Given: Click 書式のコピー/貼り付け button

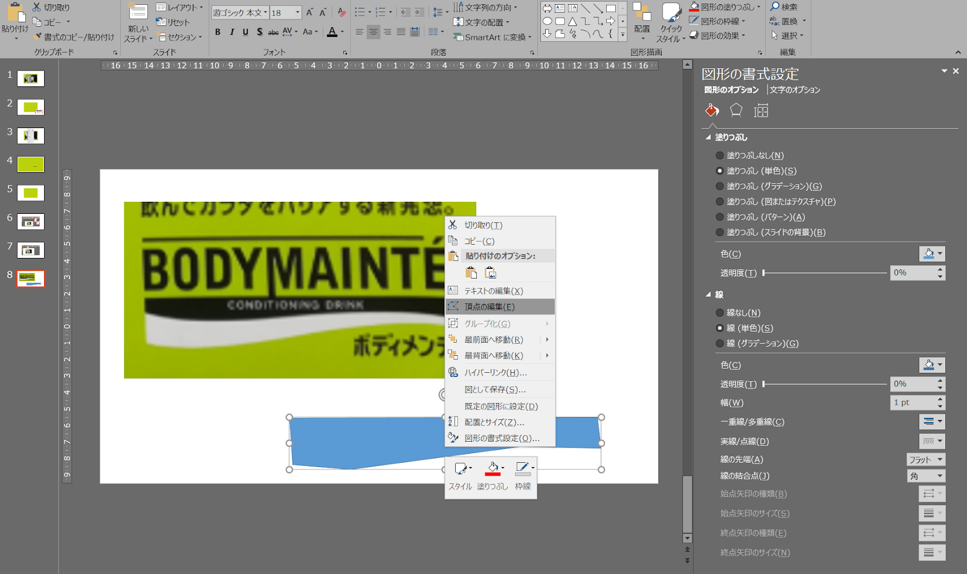Looking at the screenshot, I should coord(74,37).
